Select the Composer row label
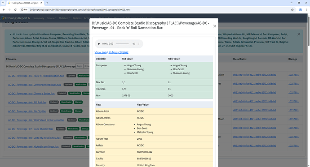The height and width of the screenshot is (167, 310). coord(102,65)
